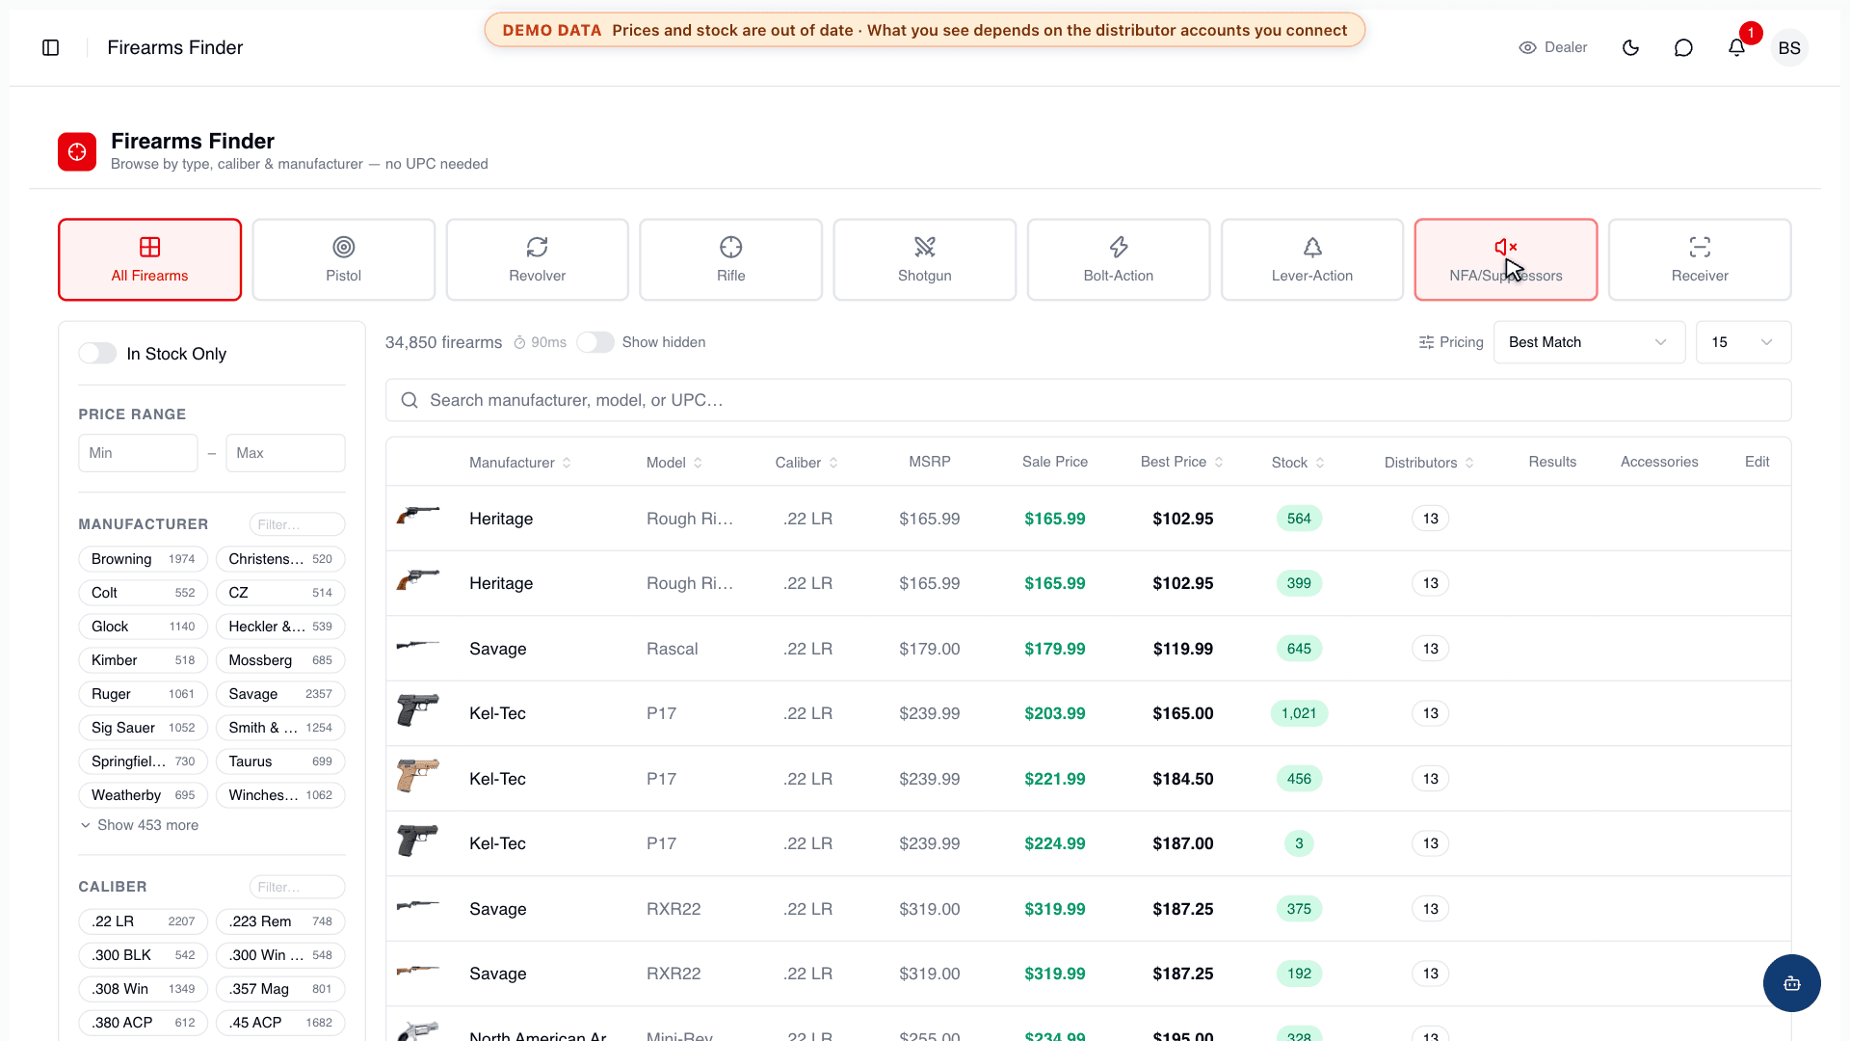This screenshot has height=1041, width=1850.
Task: Open the 15 per page dropdown
Action: [x=1743, y=342]
